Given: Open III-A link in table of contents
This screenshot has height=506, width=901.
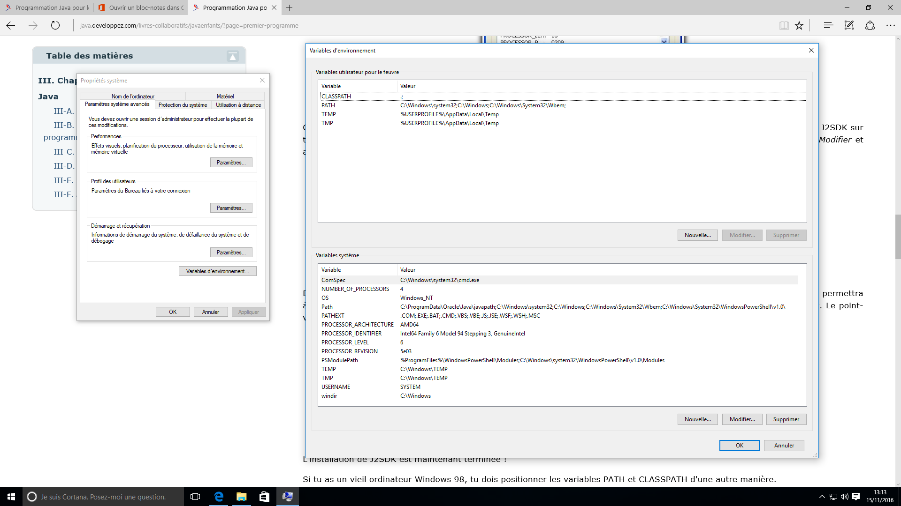Looking at the screenshot, I should coord(63,111).
